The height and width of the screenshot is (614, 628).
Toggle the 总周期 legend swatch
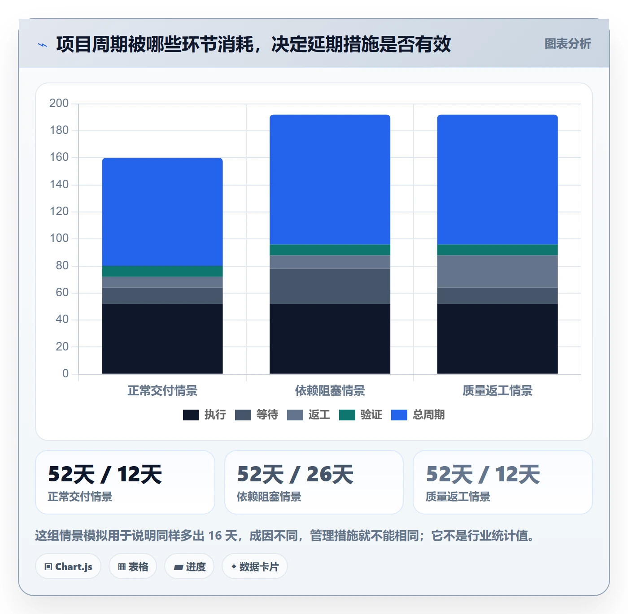[399, 415]
